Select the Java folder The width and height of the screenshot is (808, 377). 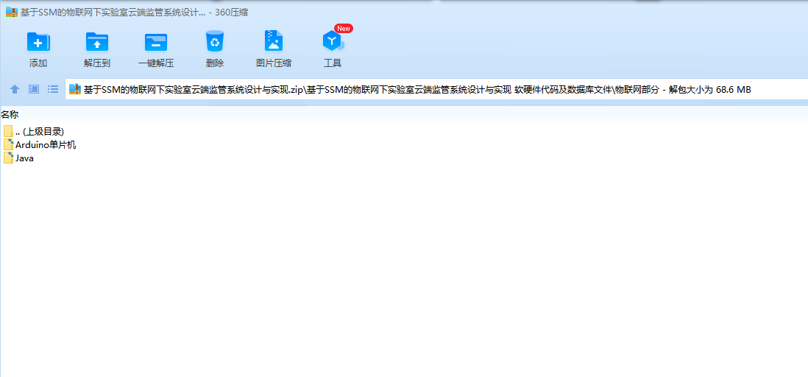click(18, 158)
